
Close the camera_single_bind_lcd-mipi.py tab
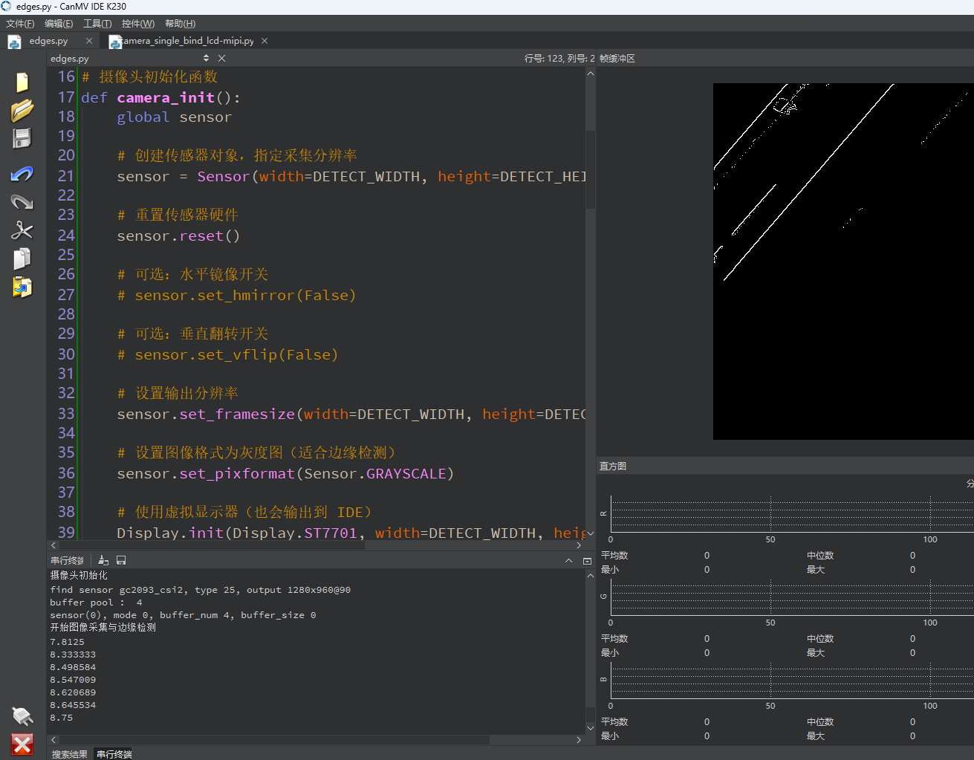264,41
